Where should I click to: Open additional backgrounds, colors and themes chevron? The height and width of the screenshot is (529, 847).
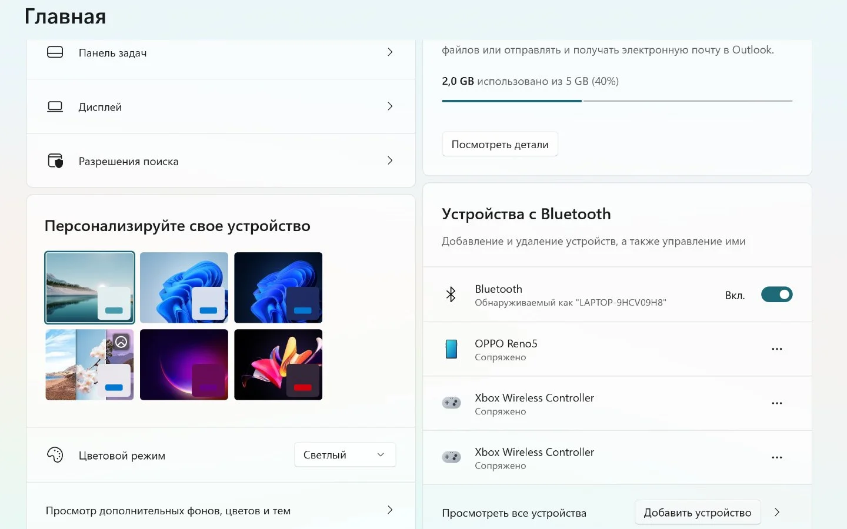click(x=390, y=510)
